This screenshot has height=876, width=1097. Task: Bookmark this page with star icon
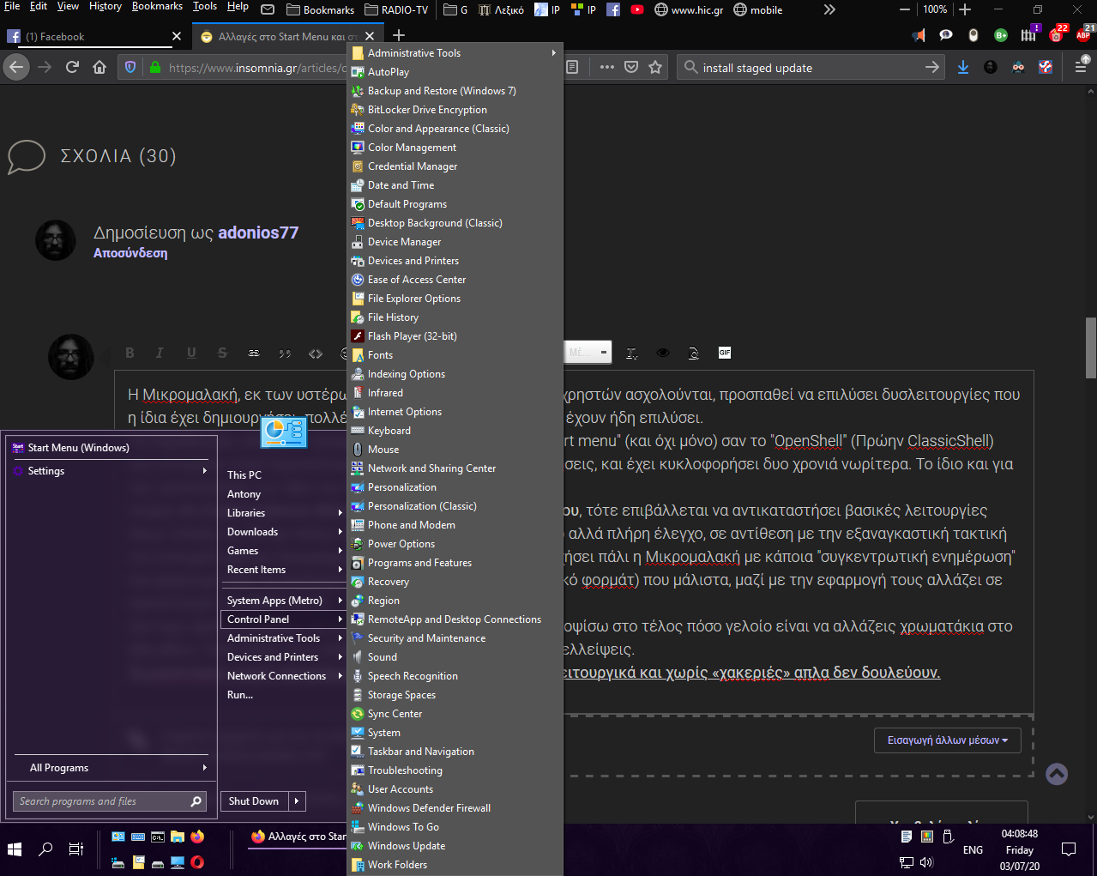point(655,67)
